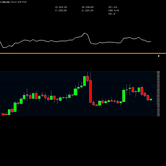Click the 'OL: 0' reading

pyautogui.click(x=112, y=14)
